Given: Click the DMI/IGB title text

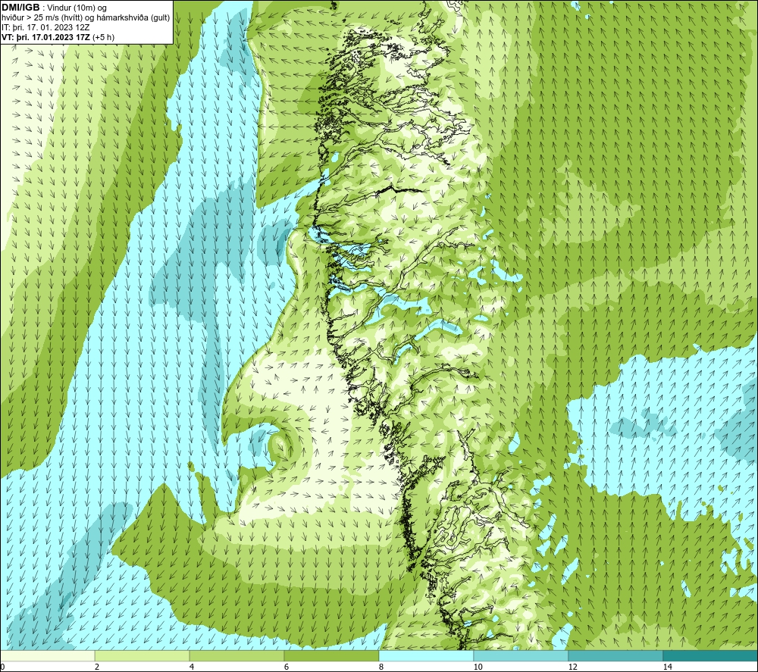Looking at the screenshot, I should click(x=20, y=8).
